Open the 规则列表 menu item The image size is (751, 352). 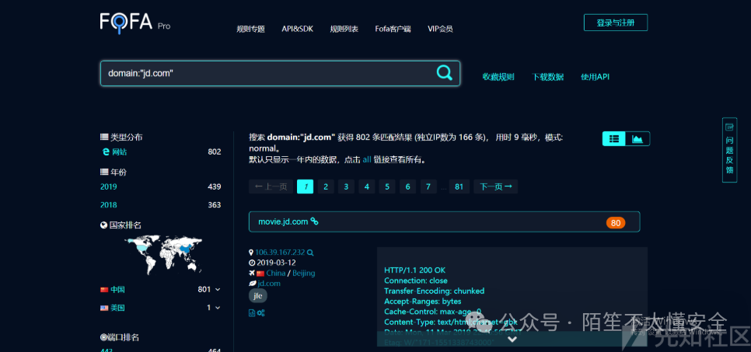(344, 29)
